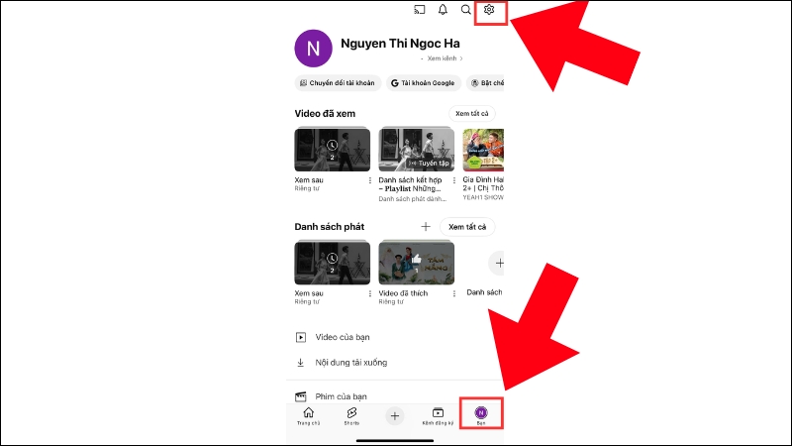Open search with the magnifier icon

point(466,10)
